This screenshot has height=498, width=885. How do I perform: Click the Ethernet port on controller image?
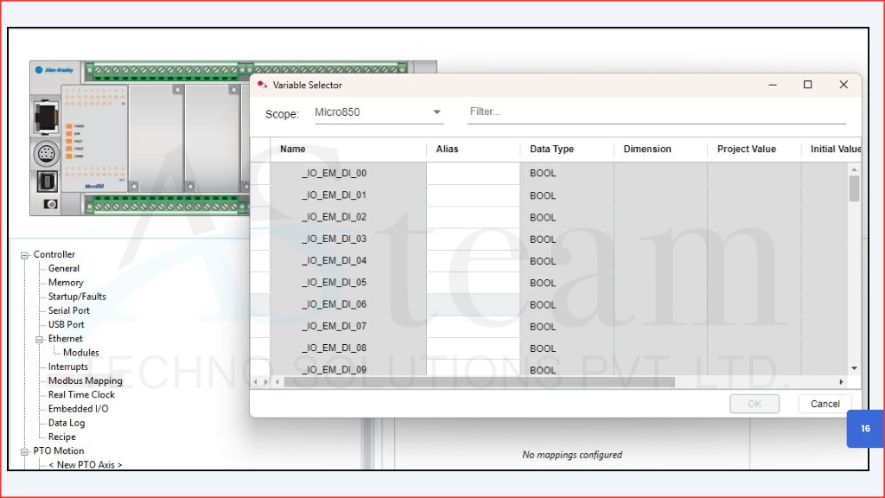(x=47, y=116)
